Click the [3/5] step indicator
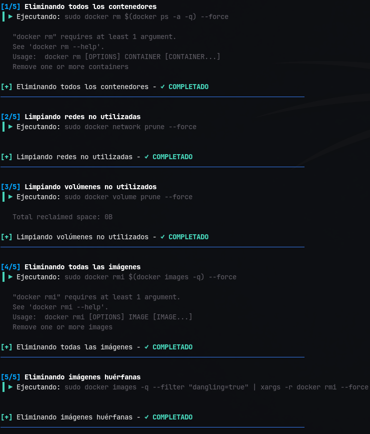Image resolution: width=370 pixels, height=434 pixels. (x=10, y=187)
